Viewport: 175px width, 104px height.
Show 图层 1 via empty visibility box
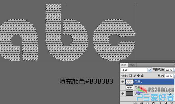pos(122,88)
